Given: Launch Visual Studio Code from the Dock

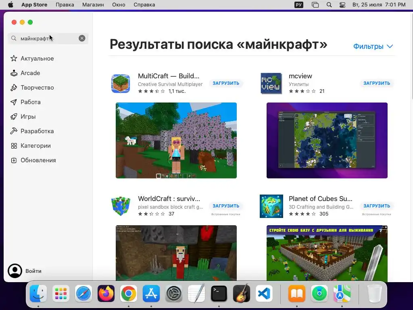Looking at the screenshot, I should pos(264,293).
